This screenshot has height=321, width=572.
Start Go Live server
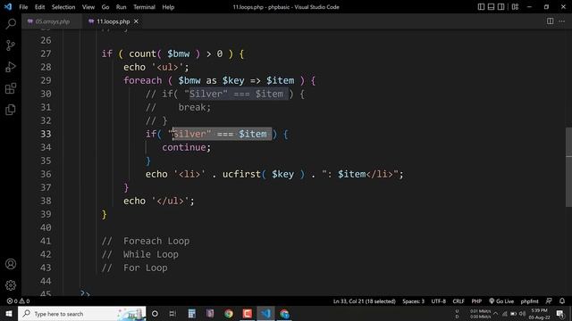501,301
